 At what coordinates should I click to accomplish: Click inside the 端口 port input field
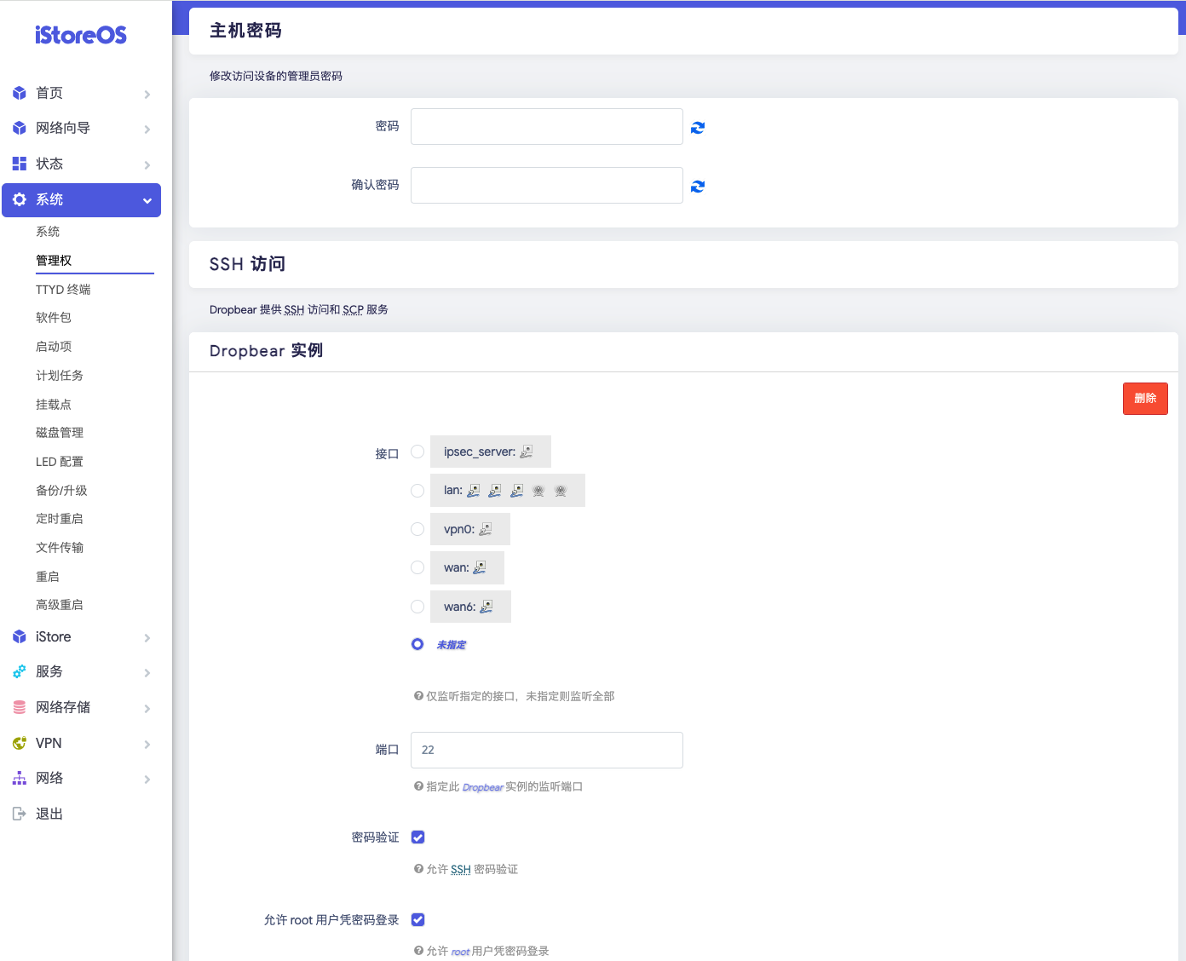pyautogui.click(x=546, y=750)
